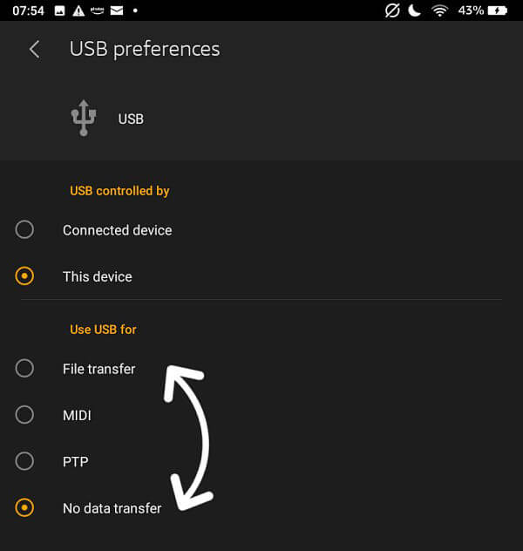The width and height of the screenshot is (523, 551).
Task: Open the mail envelope notification icon
Action: point(117,10)
